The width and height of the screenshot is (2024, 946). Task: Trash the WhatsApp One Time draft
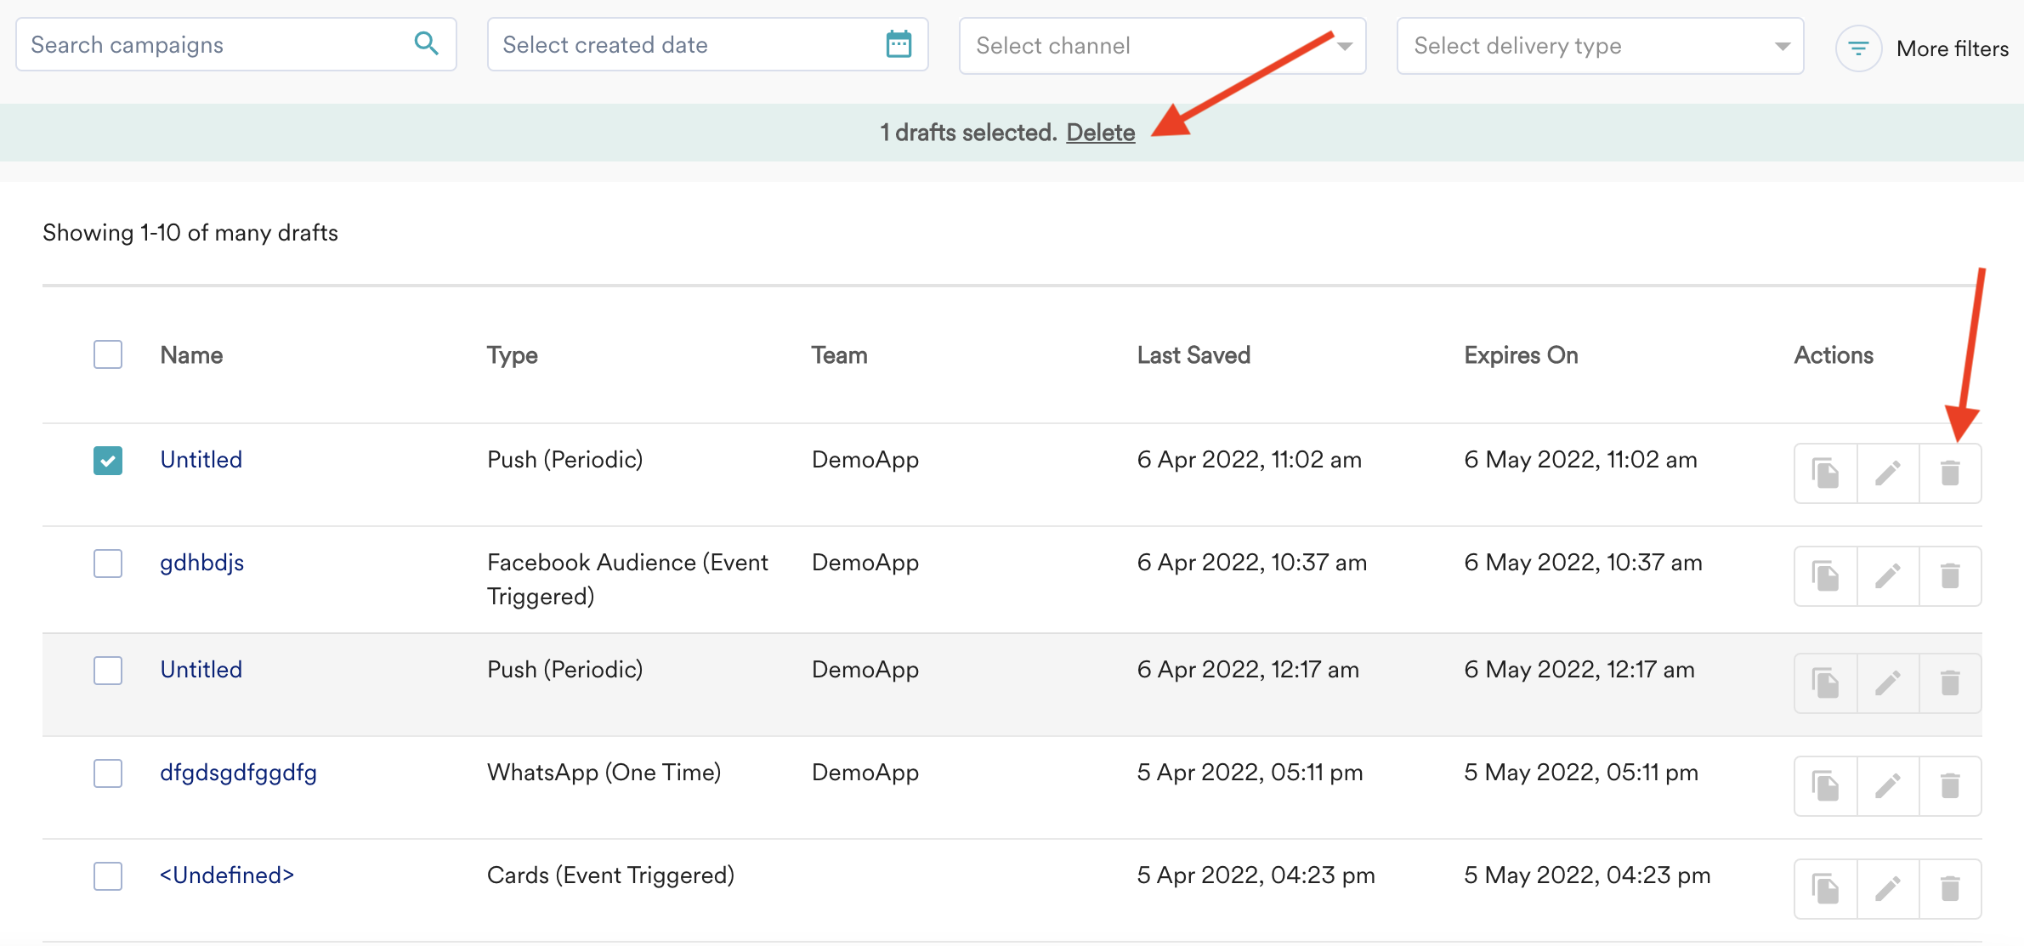click(1950, 786)
